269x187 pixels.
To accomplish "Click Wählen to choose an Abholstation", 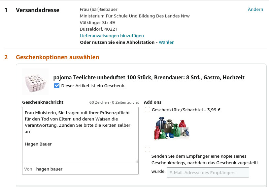I will 166,42.
